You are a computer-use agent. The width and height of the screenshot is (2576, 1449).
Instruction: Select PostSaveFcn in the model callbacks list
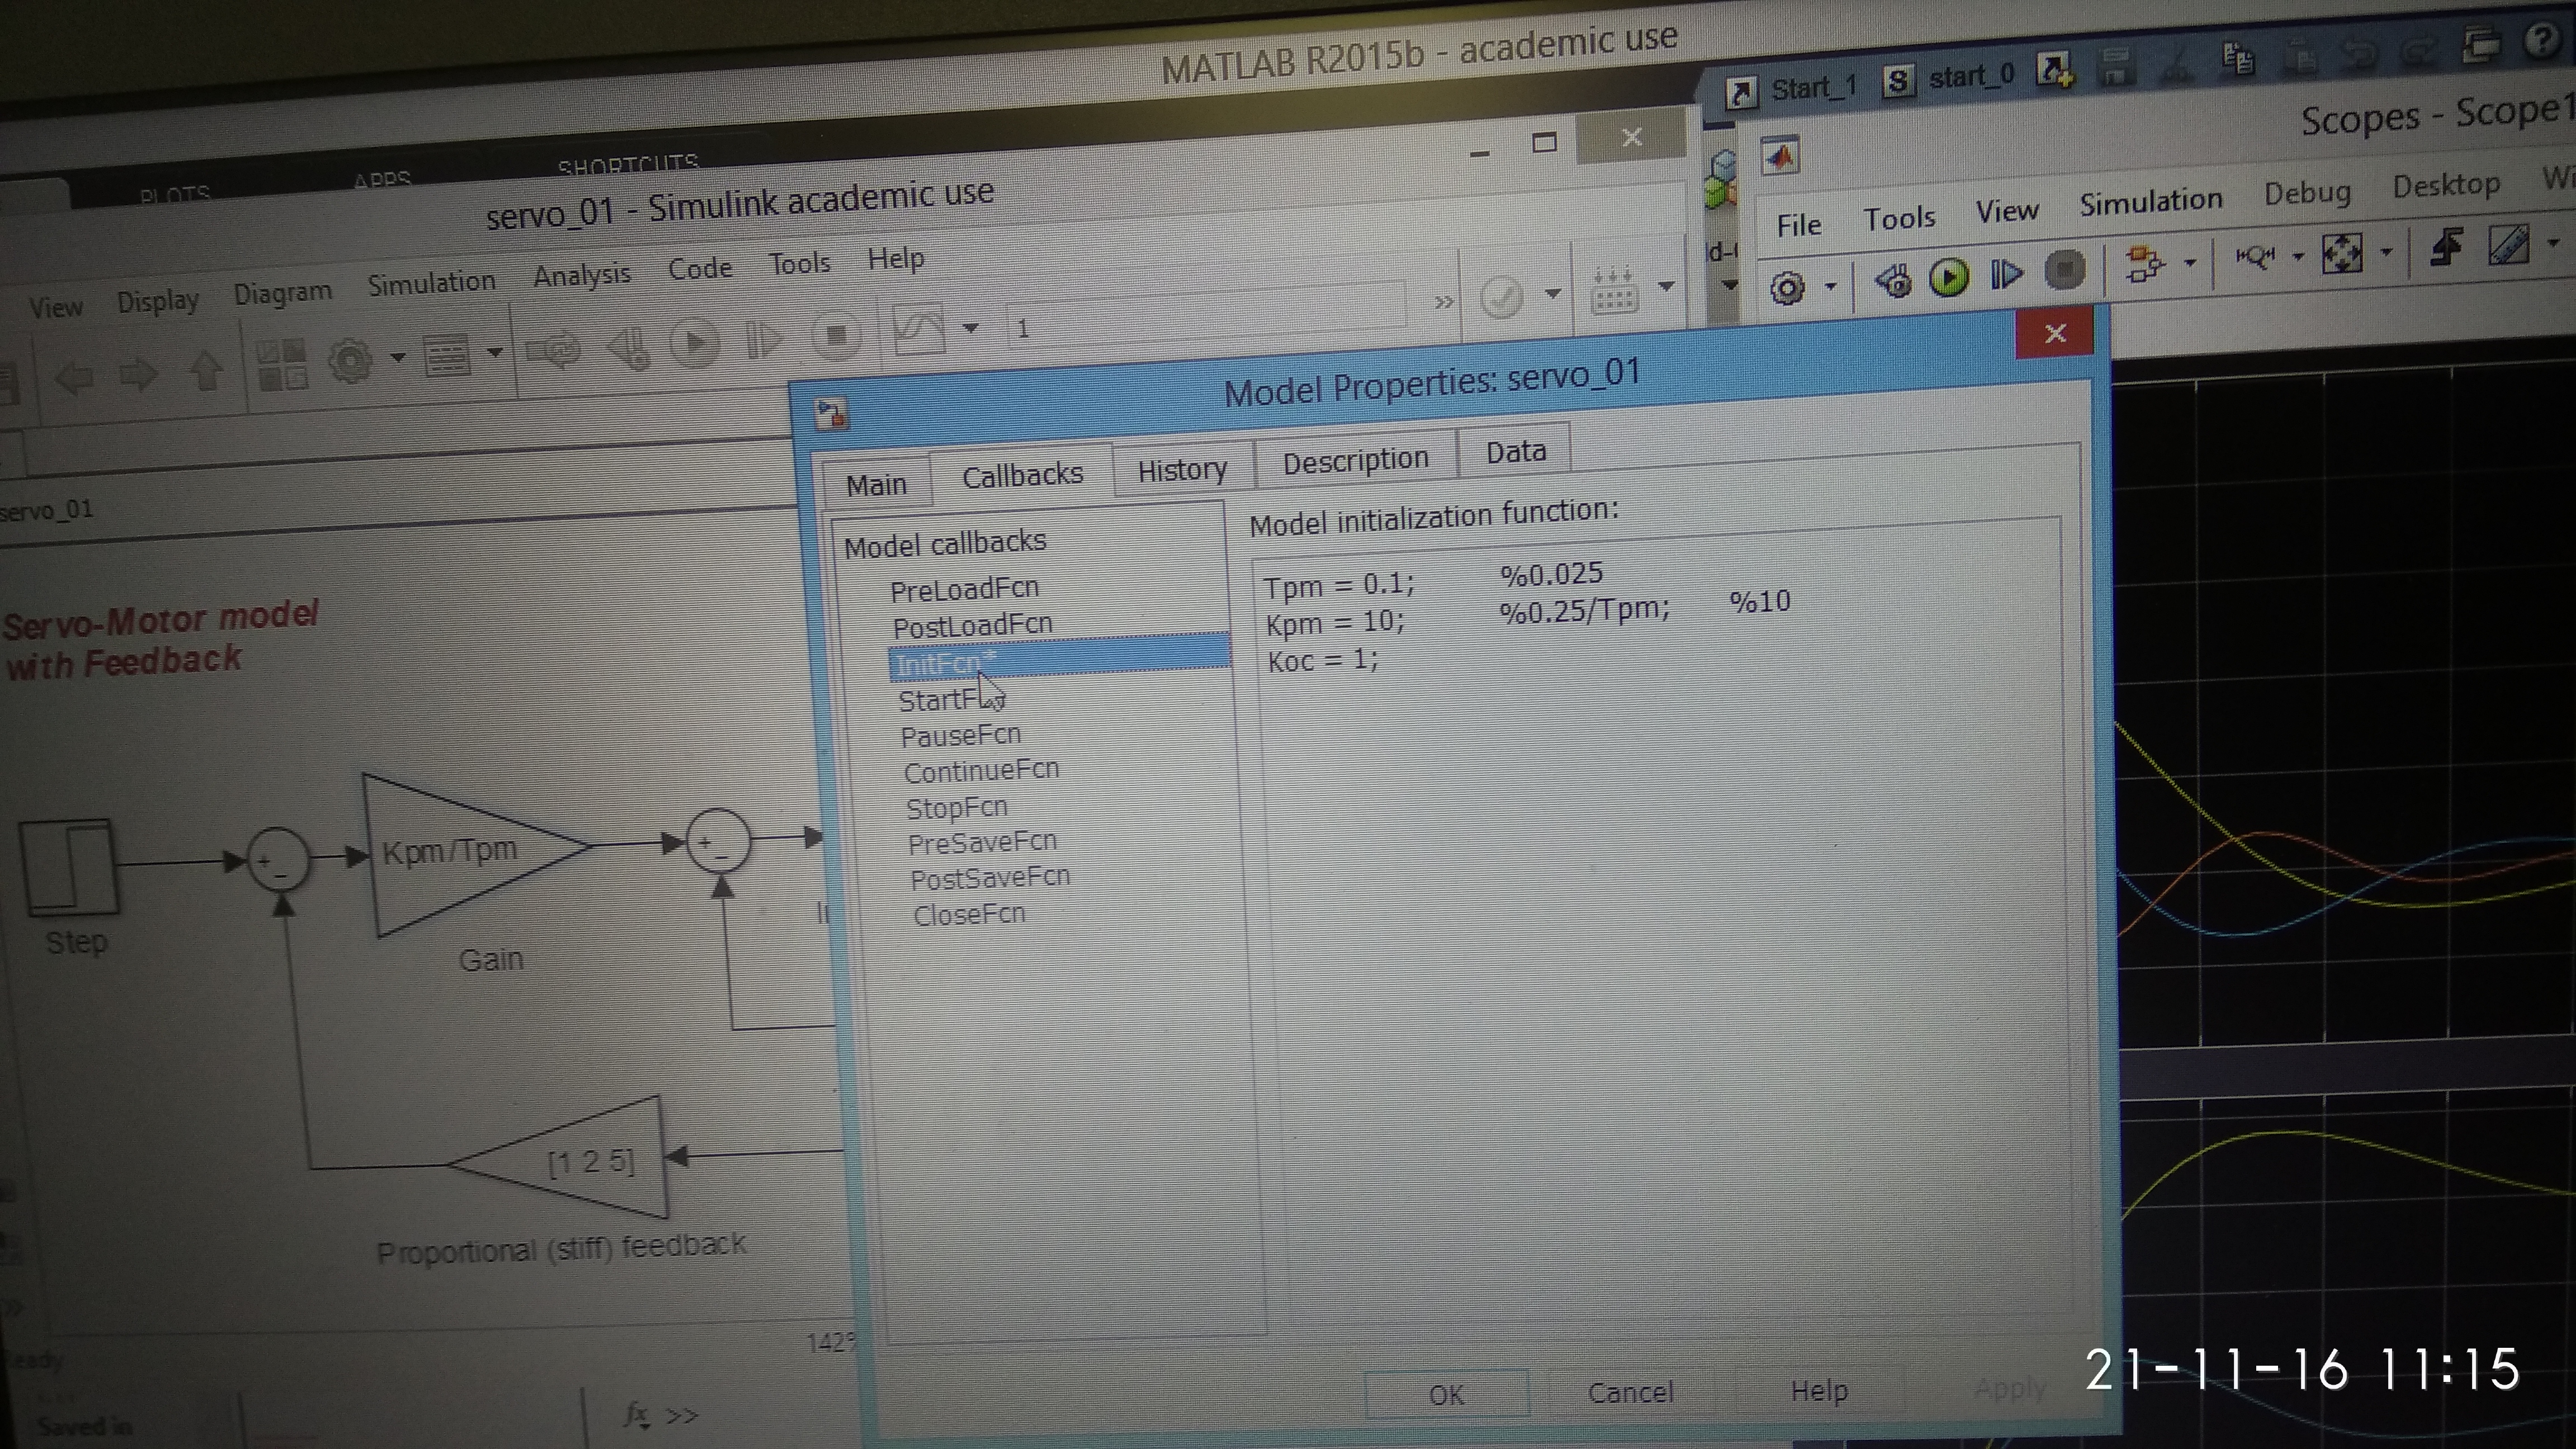pyautogui.click(x=990, y=878)
